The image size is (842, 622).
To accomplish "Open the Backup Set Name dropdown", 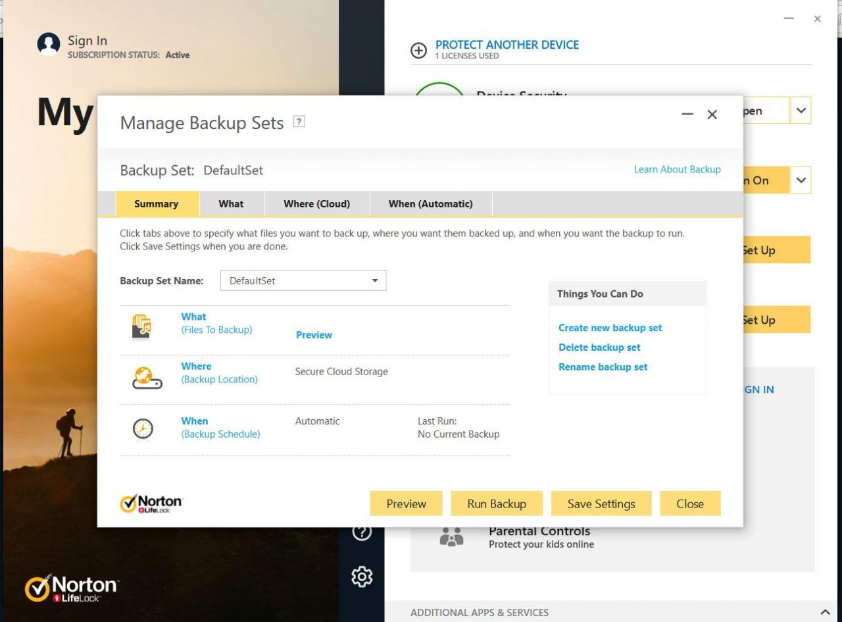I will pyautogui.click(x=374, y=280).
